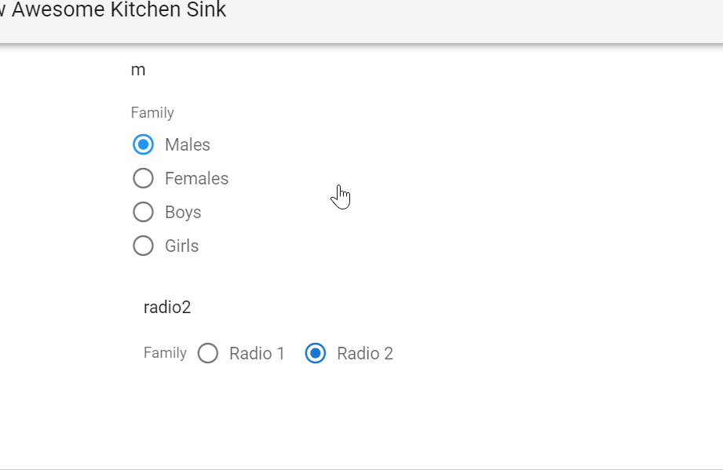Click the Family label above Males
This screenshot has height=470, width=723.
point(152,112)
